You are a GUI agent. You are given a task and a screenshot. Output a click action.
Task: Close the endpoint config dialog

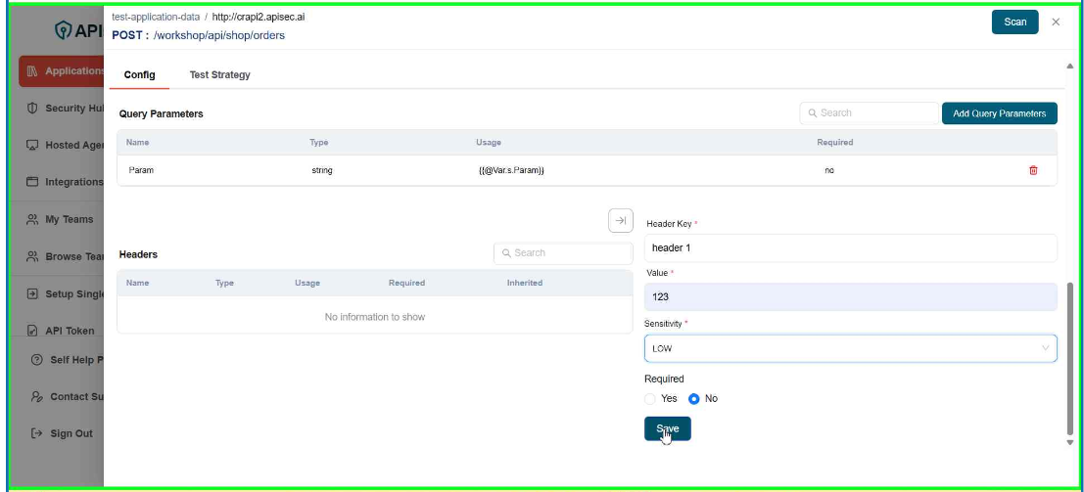coord(1056,22)
